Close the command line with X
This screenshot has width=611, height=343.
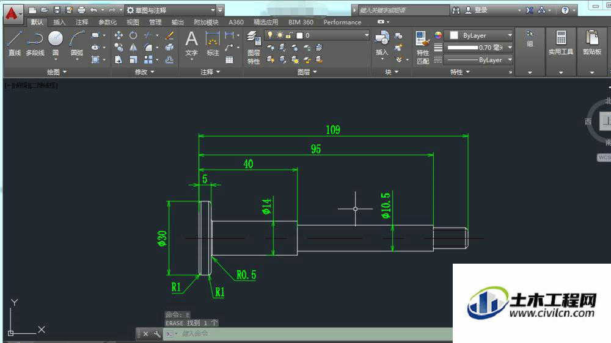(x=146, y=334)
